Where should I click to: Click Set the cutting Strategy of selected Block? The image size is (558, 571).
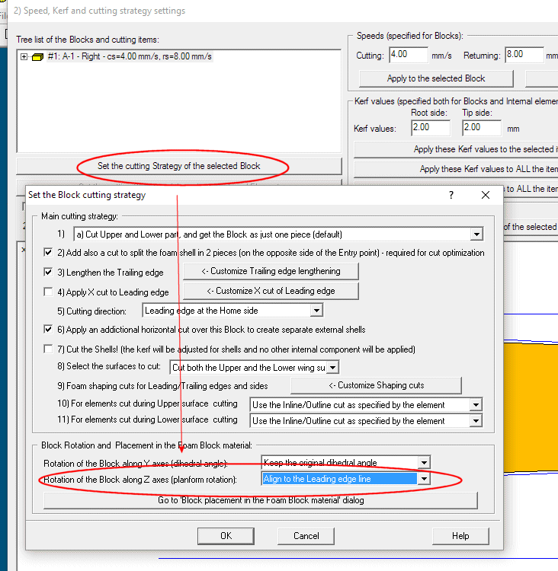click(179, 166)
